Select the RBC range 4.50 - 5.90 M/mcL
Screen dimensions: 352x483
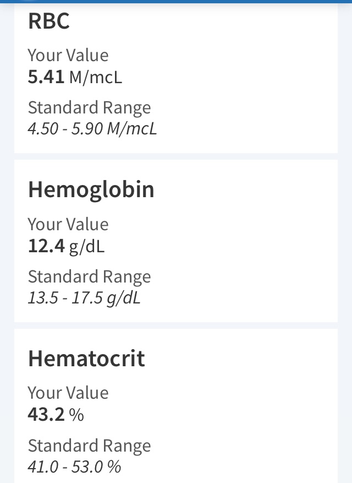point(92,129)
